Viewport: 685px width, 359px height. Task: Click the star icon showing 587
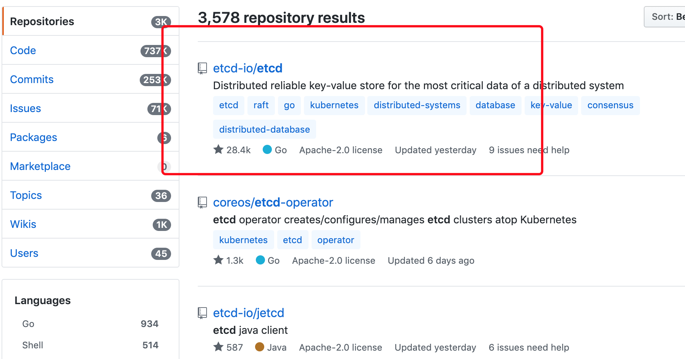pos(218,347)
